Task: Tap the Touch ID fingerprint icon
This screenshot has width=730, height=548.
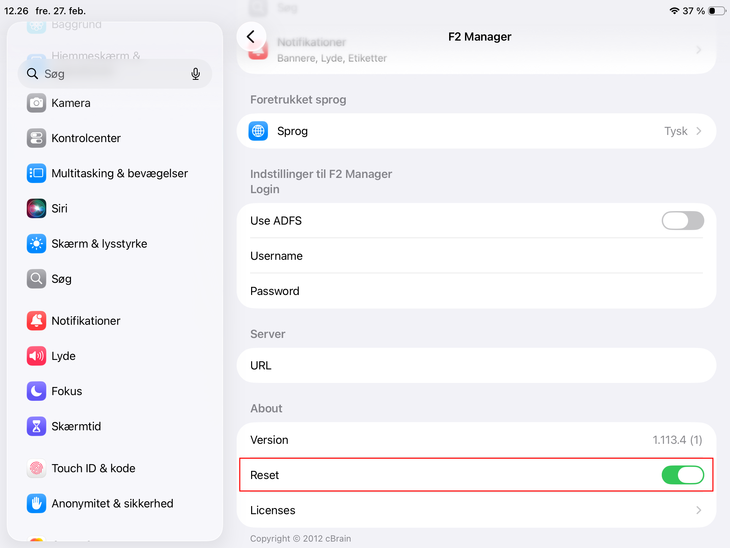Action: [36, 468]
